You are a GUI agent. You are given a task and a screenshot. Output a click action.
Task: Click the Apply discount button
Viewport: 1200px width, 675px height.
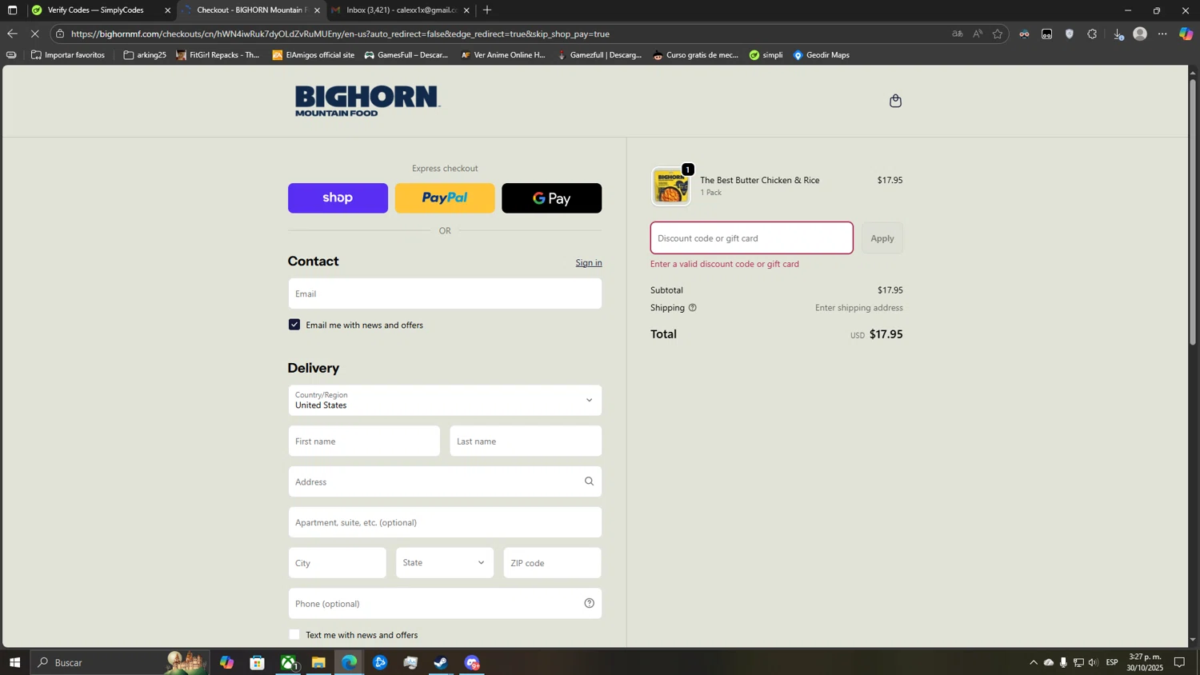[882, 238]
